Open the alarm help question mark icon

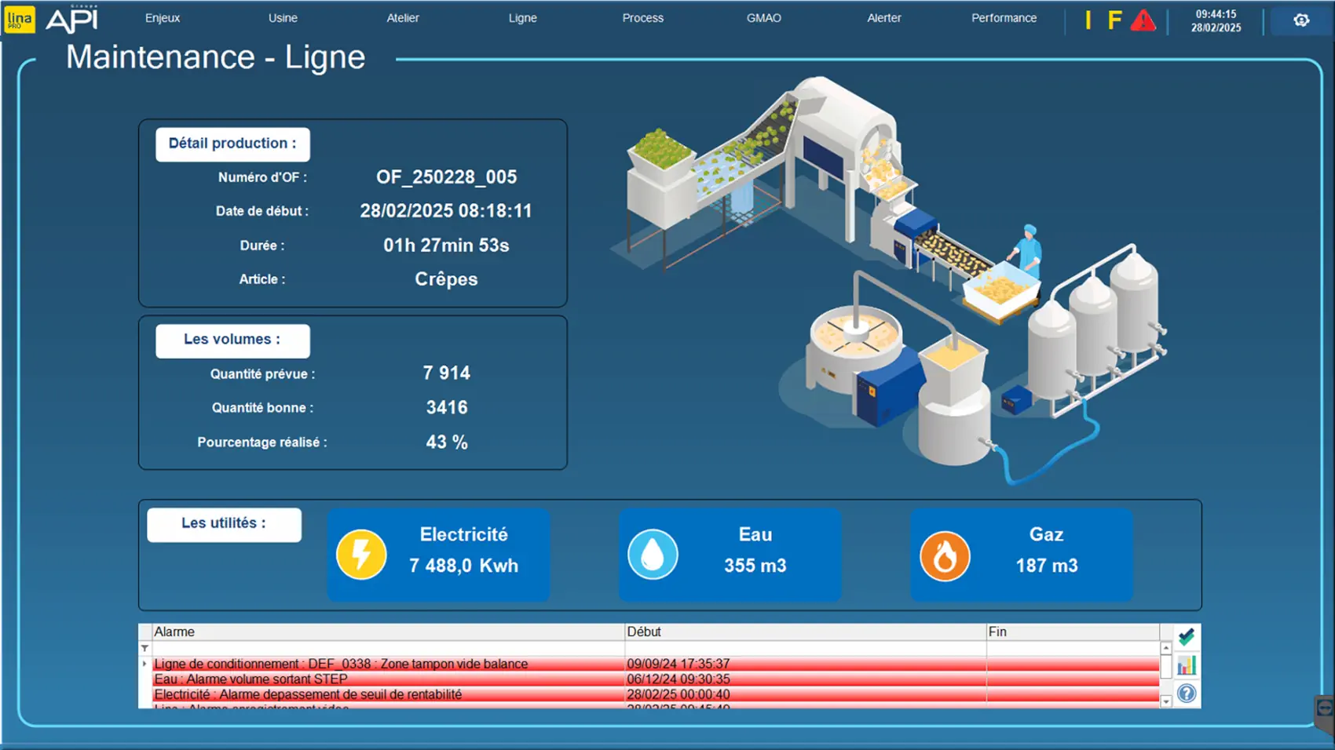point(1187,694)
